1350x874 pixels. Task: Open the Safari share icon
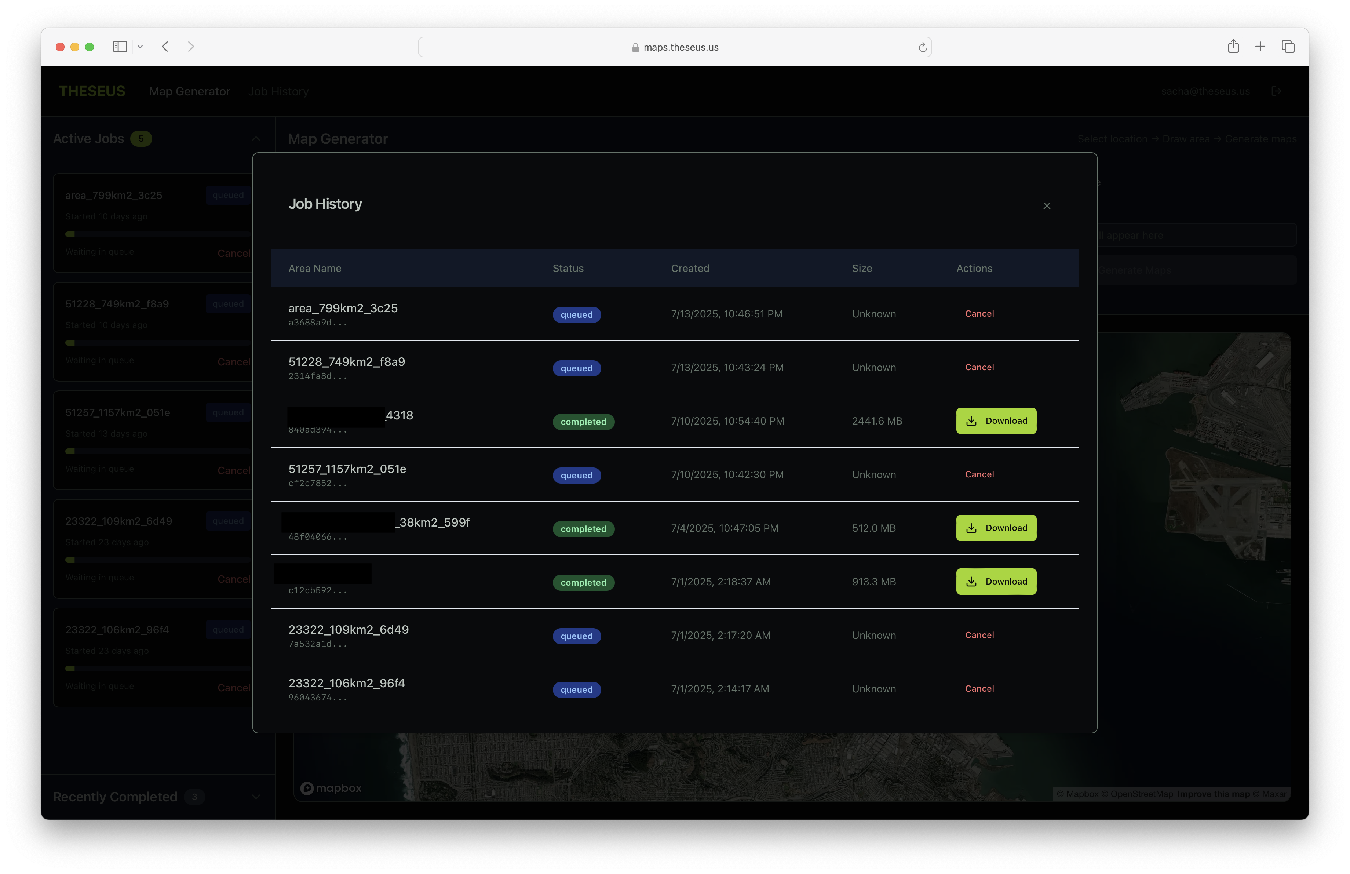click(1233, 47)
